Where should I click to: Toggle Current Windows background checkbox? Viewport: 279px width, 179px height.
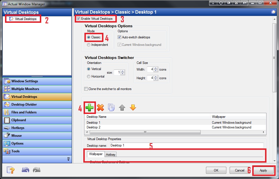click(x=119, y=45)
